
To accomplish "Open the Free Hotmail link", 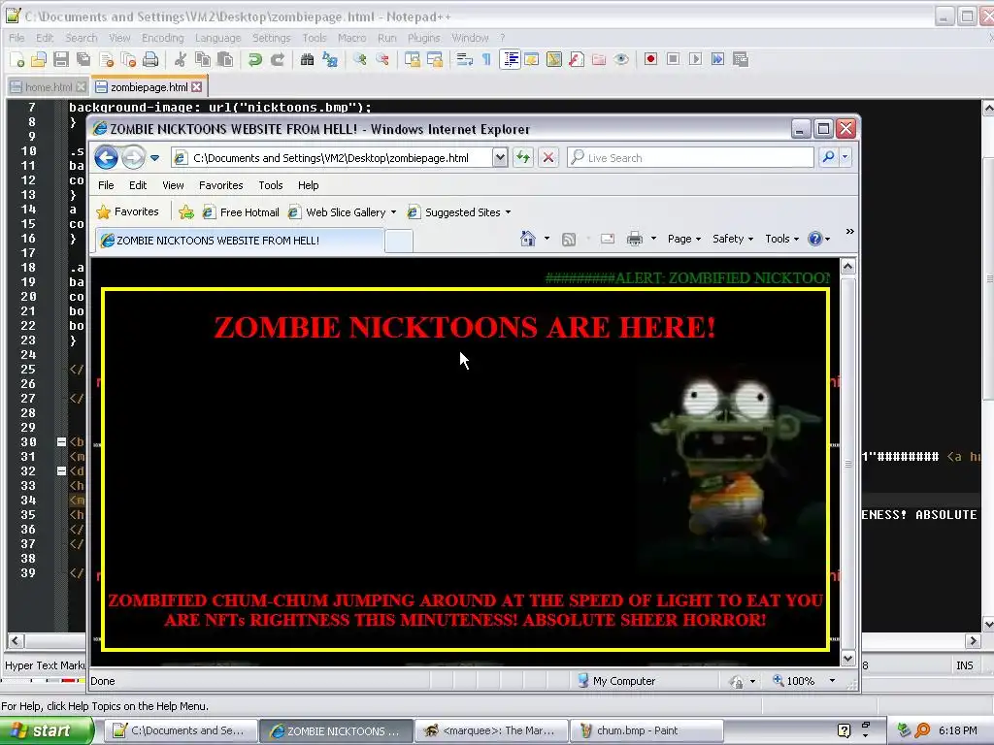I will click(x=241, y=212).
